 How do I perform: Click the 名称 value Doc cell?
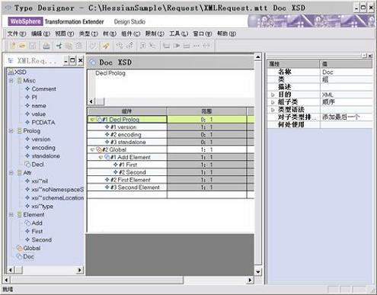coord(346,72)
